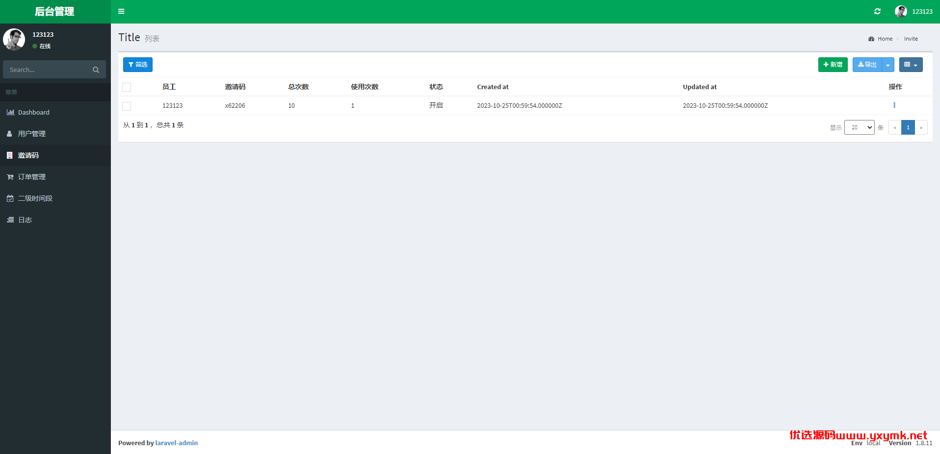Click the 使用次数 column header
Image resolution: width=940 pixels, height=454 pixels.
(x=365, y=87)
